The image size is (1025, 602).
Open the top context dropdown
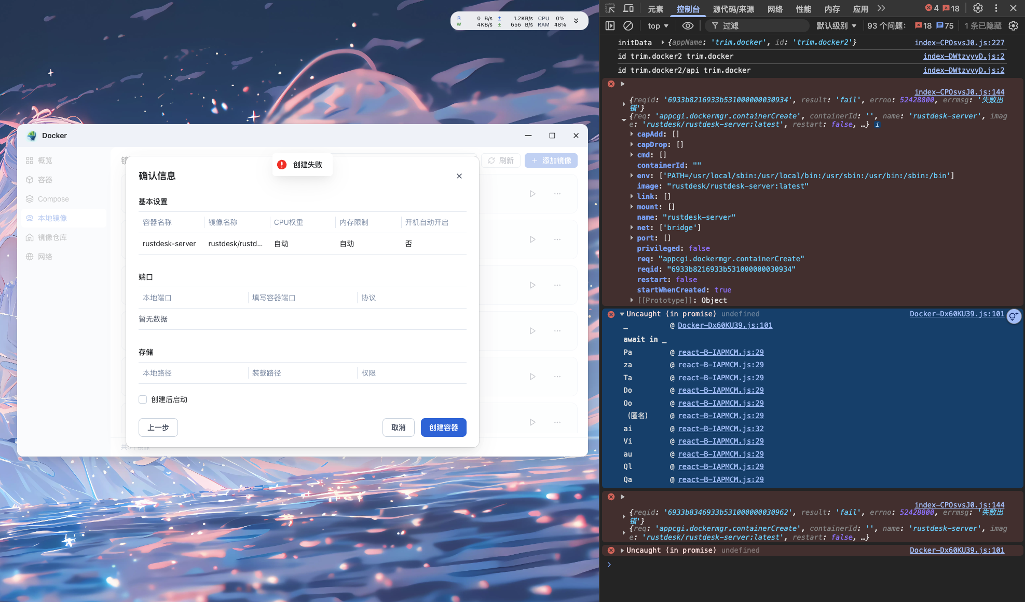(x=658, y=25)
